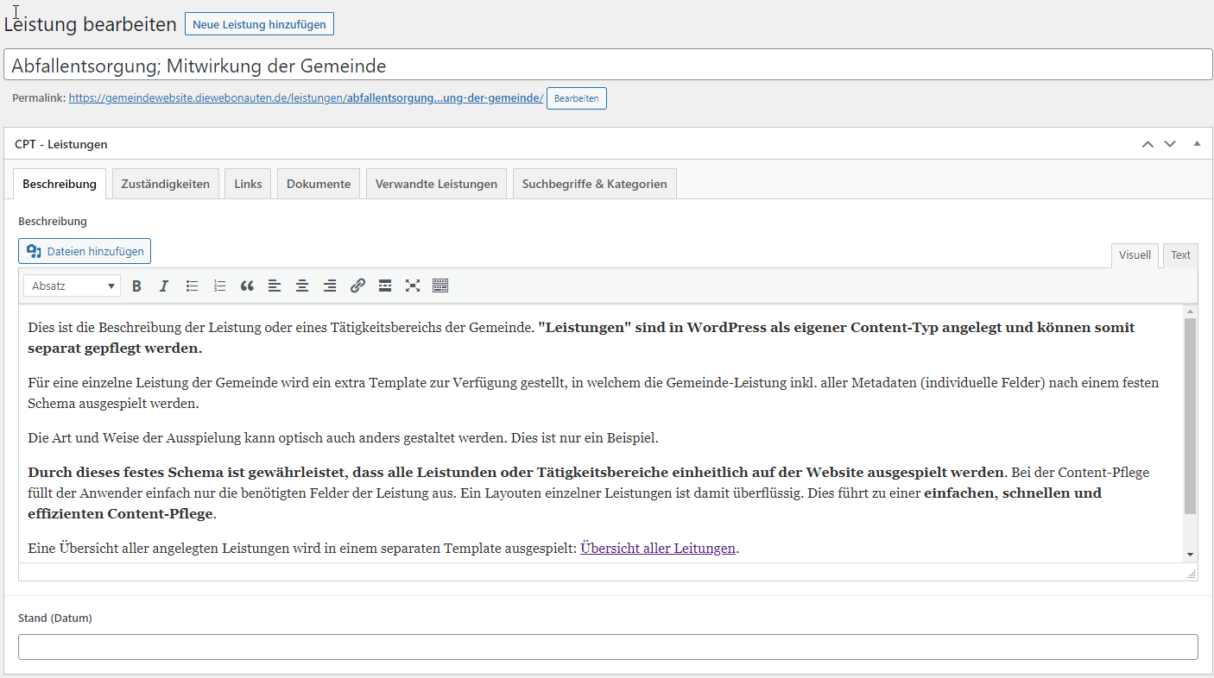This screenshot has width=1214, height=678.
Task: Align text to the left
Action: click(275, 286)
